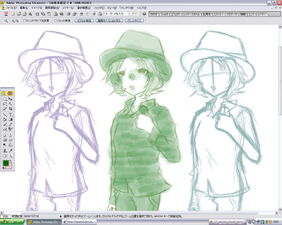
Task: Click the Adobe logo icon in shortcuts bar
Action: (6, 14)
